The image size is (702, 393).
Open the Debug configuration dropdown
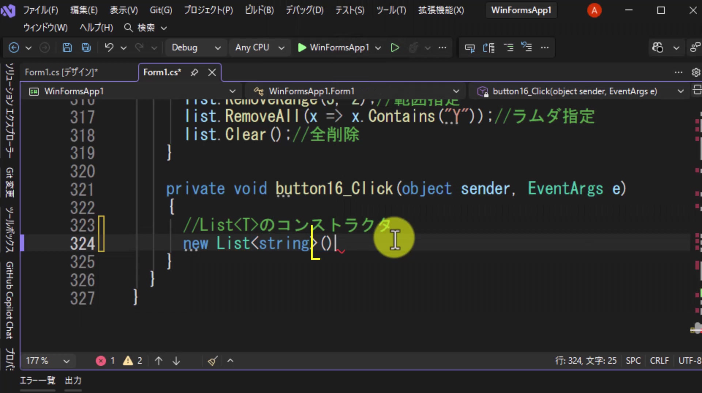pyautogui.click(x=196, y=47)
